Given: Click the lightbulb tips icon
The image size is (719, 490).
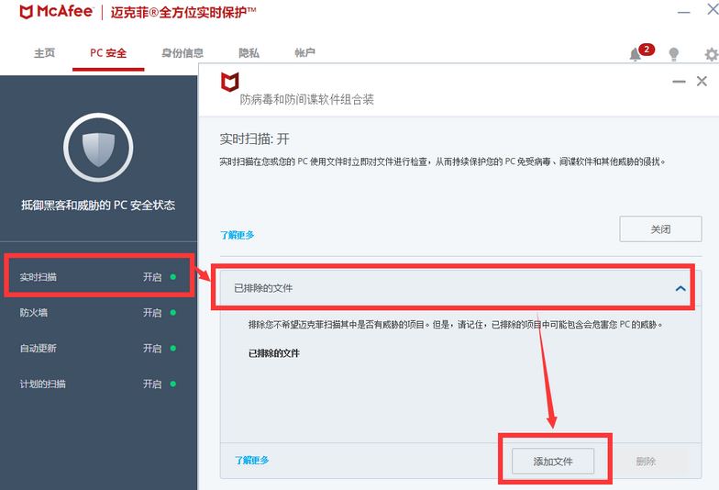Looking at the screenshot, I should [x=674, y=54].
